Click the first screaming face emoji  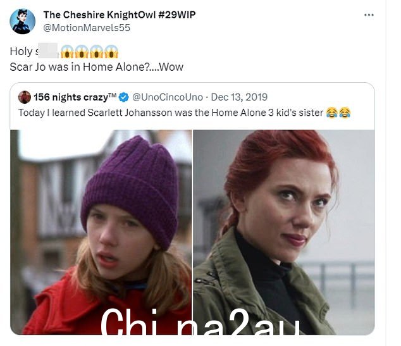(x=67, y=51)
